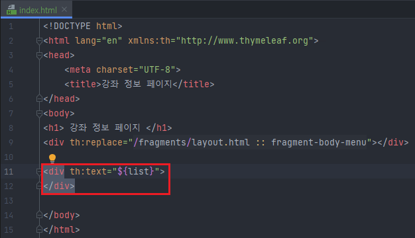Click the title text 강좌 정보 페이지
The image size is (415, 238).
pos(137,84)
